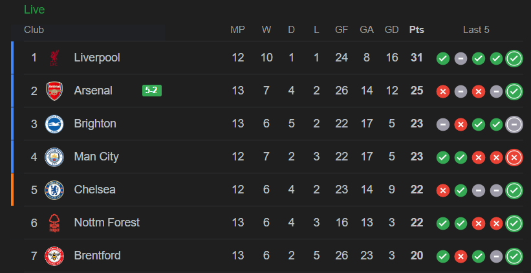This screenshot has height=273, width=531.
Task: Click the Last 5 column header
Action: (x=476, y=30)
